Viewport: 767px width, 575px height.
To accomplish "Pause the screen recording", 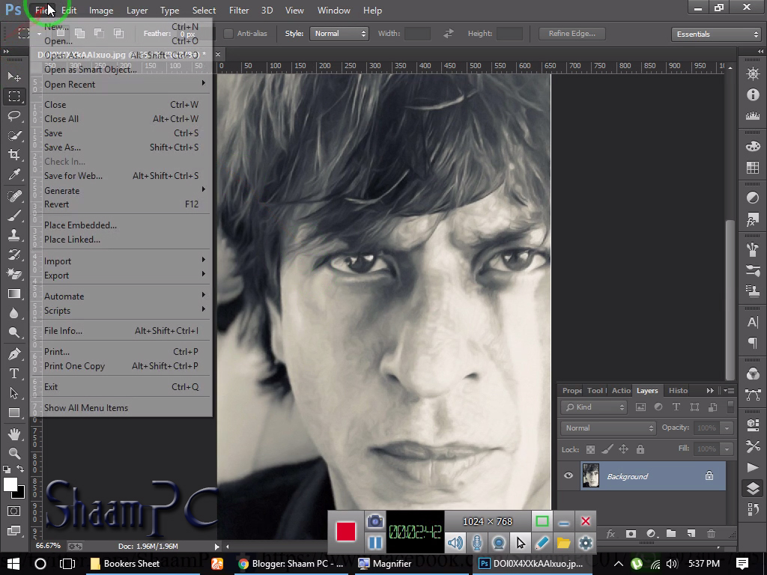I will click(375, 543).
